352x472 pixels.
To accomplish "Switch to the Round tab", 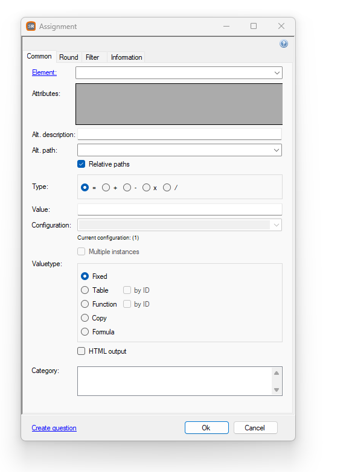I will click(x=69, y=57).
